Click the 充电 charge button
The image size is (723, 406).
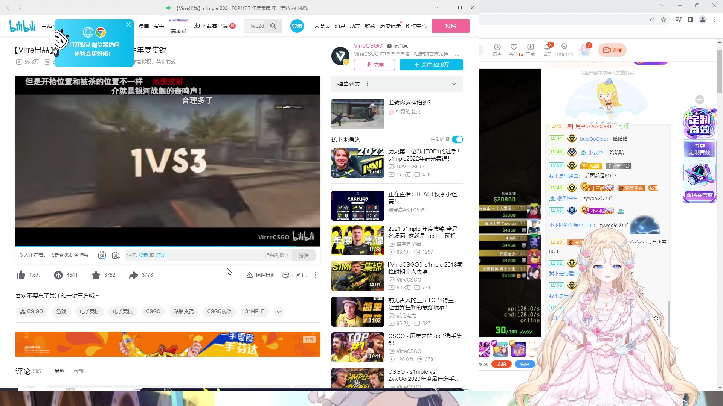(374, 65)
